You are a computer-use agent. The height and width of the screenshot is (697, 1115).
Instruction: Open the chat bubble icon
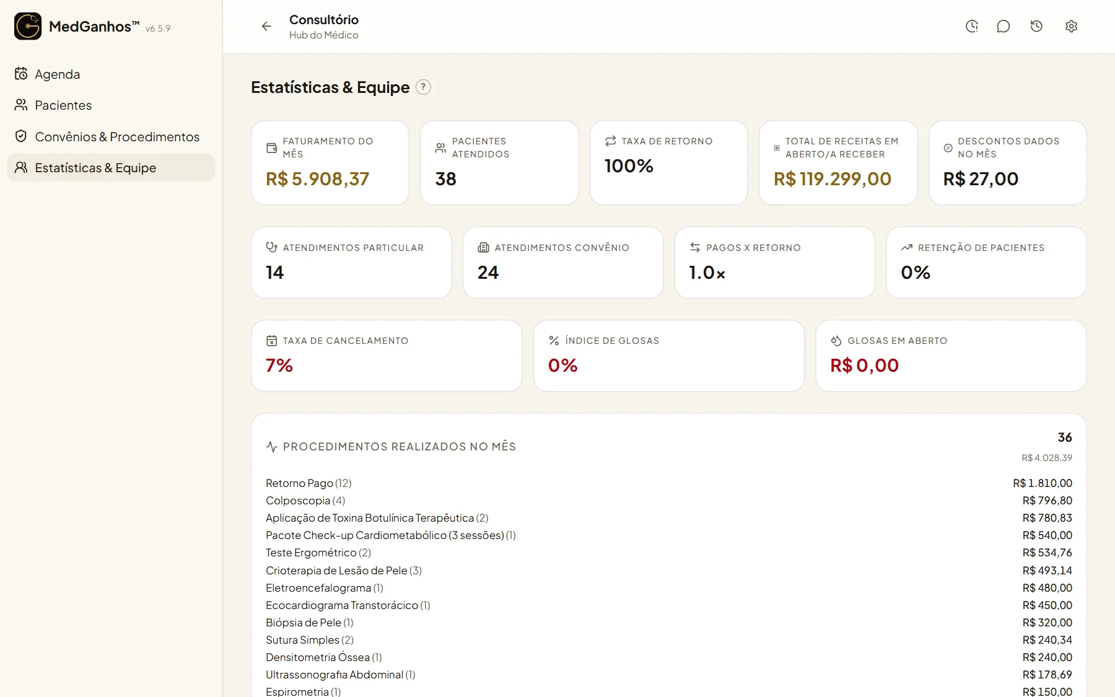pos(1003,26)
